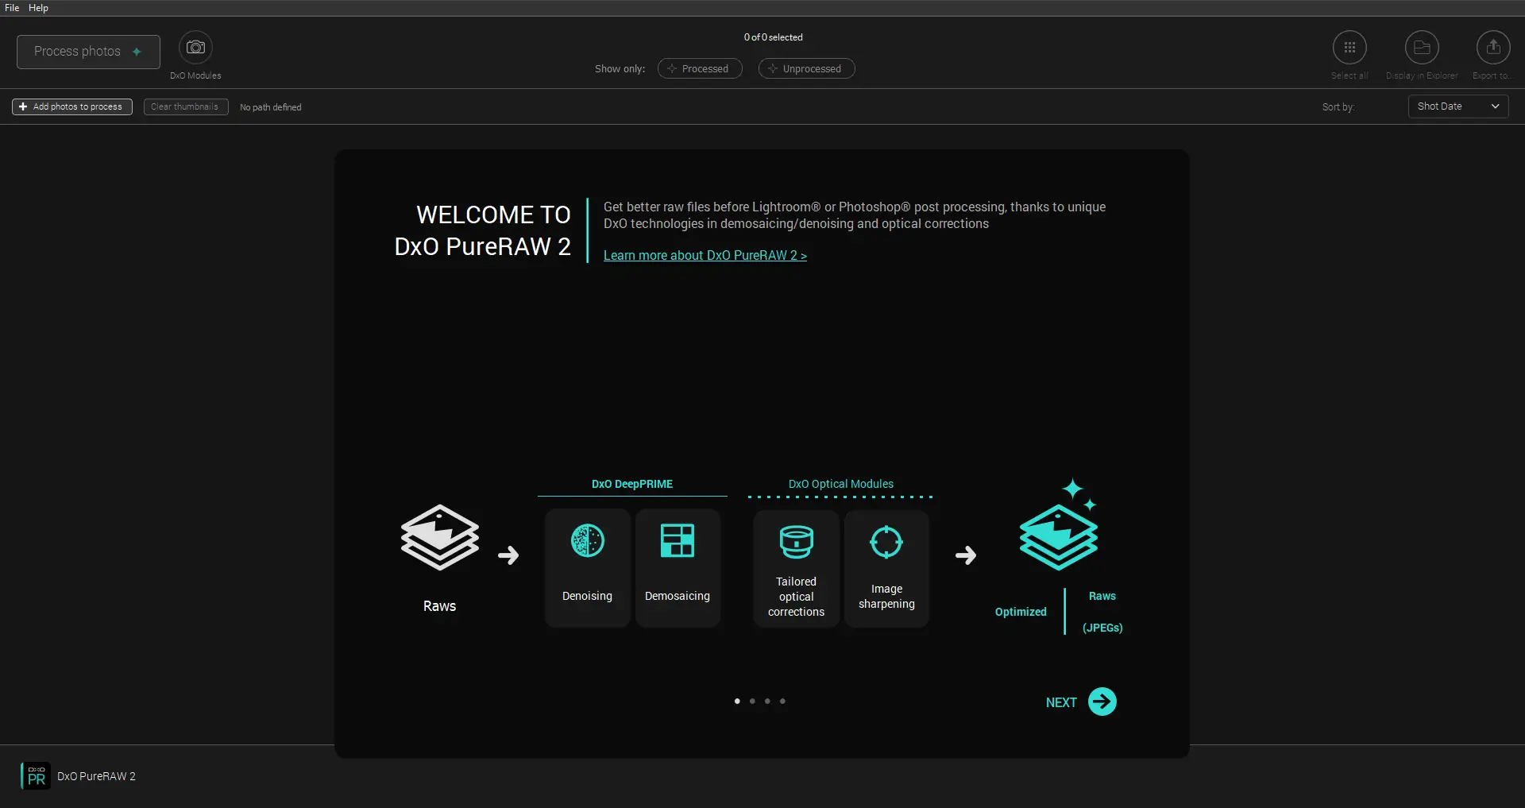Image resolution: width=1525 pixels, height=808 pixels.
Task: Click the 'Sort by:' label
Action: tap(1338, 107)
